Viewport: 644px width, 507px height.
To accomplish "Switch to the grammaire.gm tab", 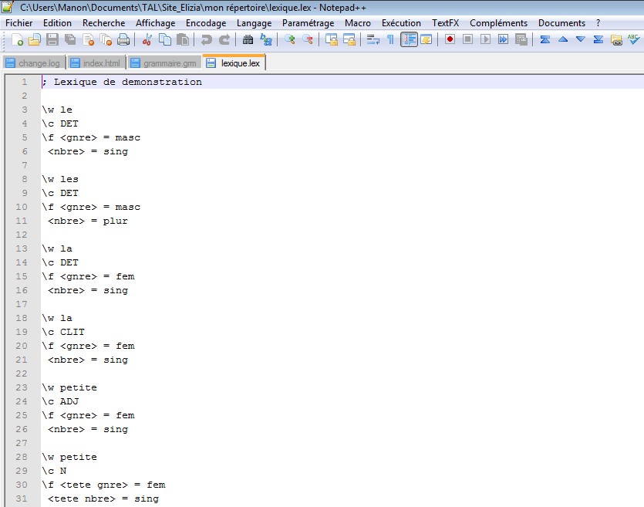I will pyautogui.click(x=164, y=63).
